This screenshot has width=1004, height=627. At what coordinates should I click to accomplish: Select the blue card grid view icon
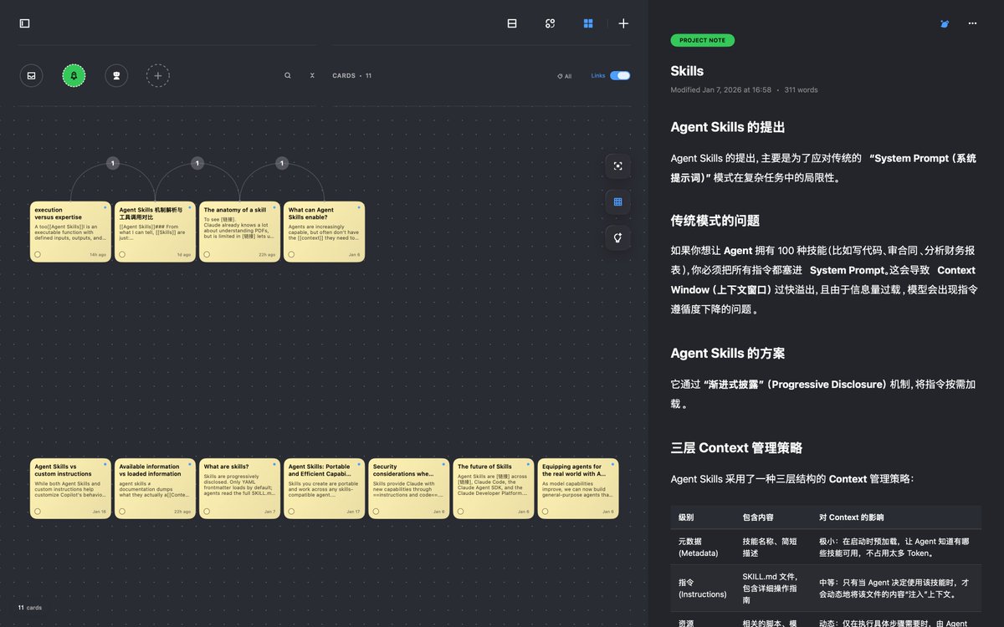(588, 23)
